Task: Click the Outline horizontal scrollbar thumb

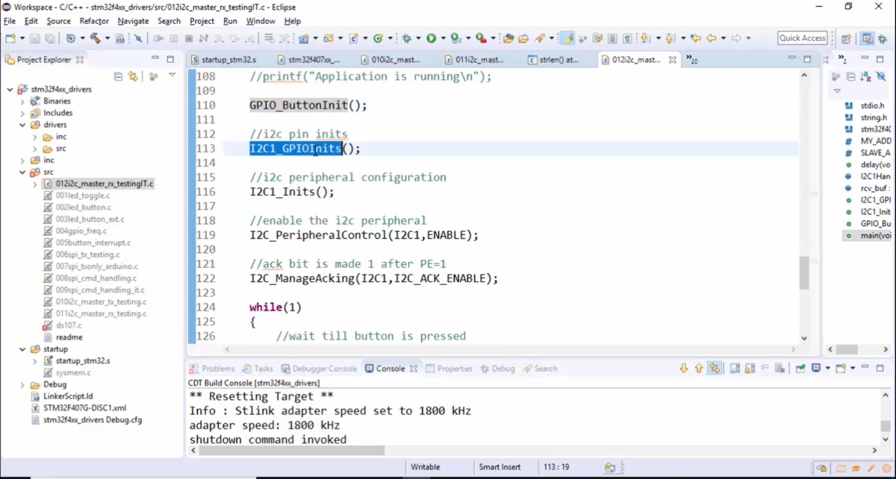Action: 846,349
